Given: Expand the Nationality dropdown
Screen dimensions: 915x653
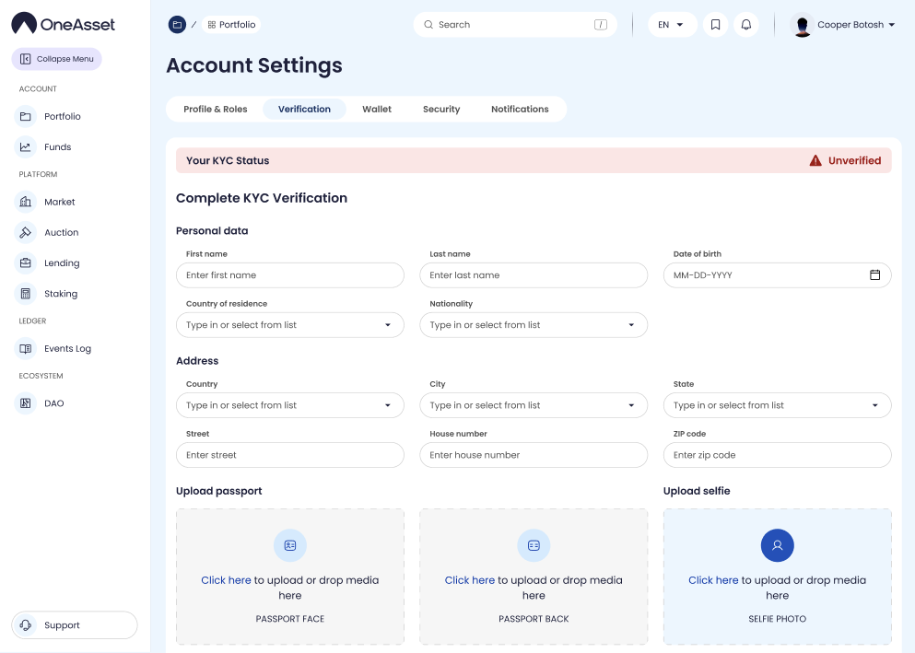Looking at the screenshot, I should coord(534,325).
